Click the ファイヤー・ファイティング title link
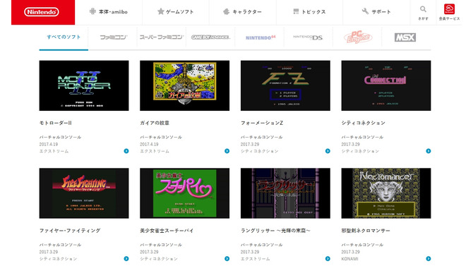The width and height of the screenshot is (473, 266). pyautogui.click(x=70, y=231)
